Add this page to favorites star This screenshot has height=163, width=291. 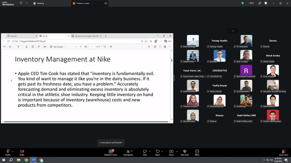146,41
